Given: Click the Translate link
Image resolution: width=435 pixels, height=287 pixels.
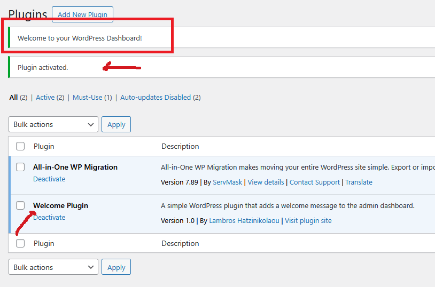Looking at the screenshot, I should [359, 182].
